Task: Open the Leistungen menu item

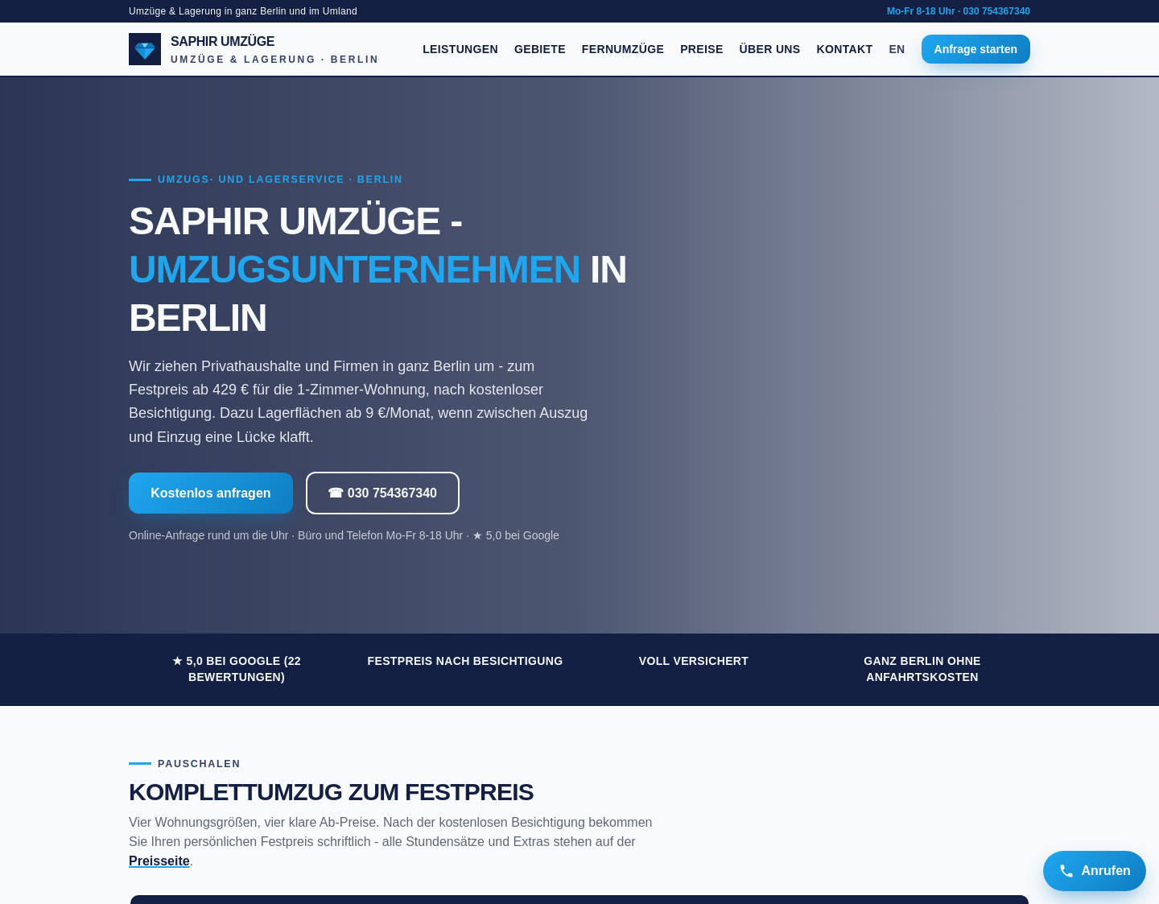Action: 460,49
